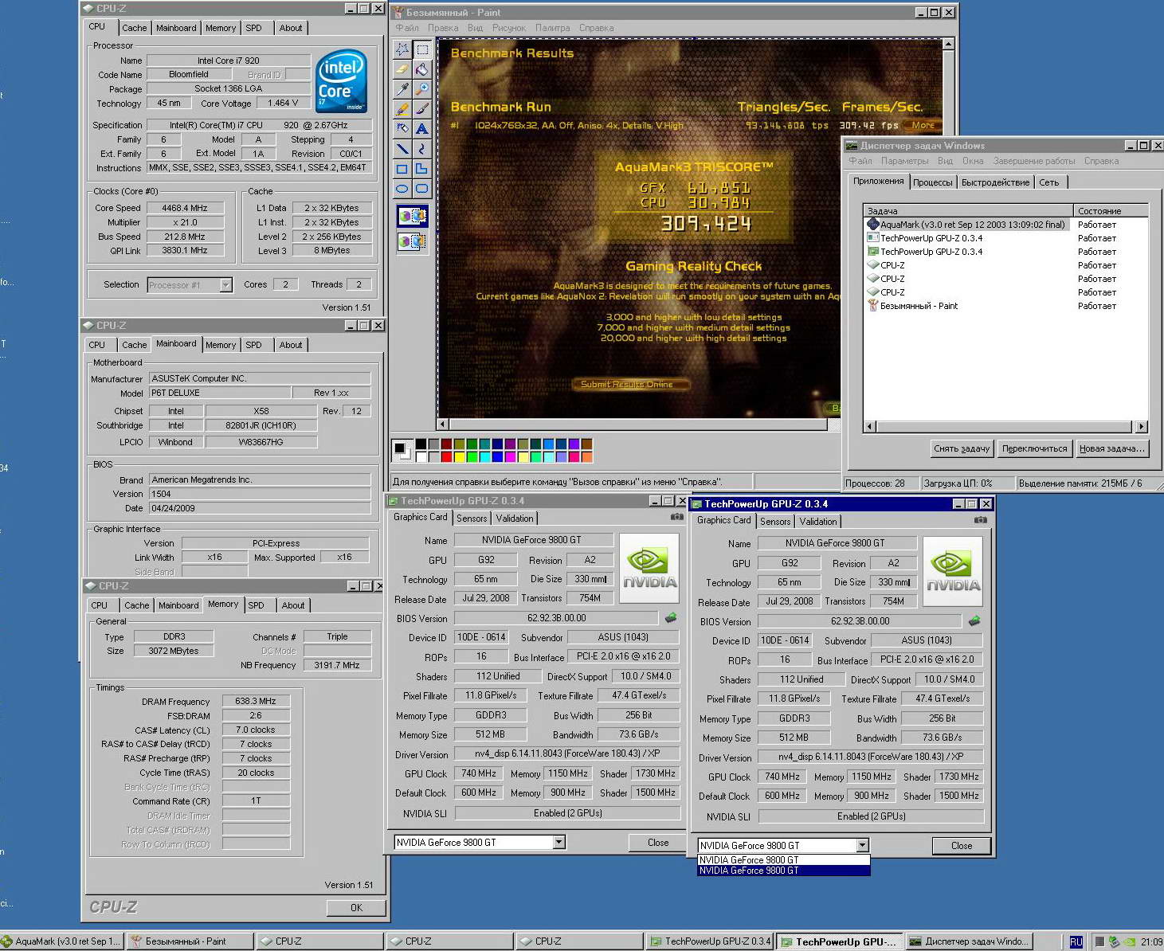Open the Сеть tab in Task Manager
This screenshot has width=1164, height=951.
click(1049, 182)
